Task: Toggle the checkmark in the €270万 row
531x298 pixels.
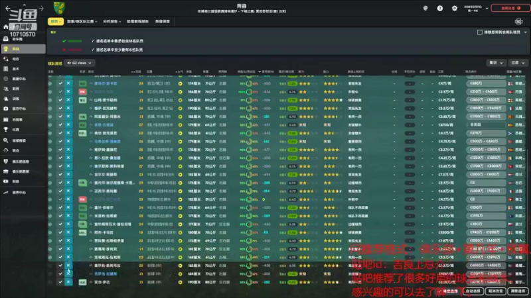Action: click(x=60, y=133)
